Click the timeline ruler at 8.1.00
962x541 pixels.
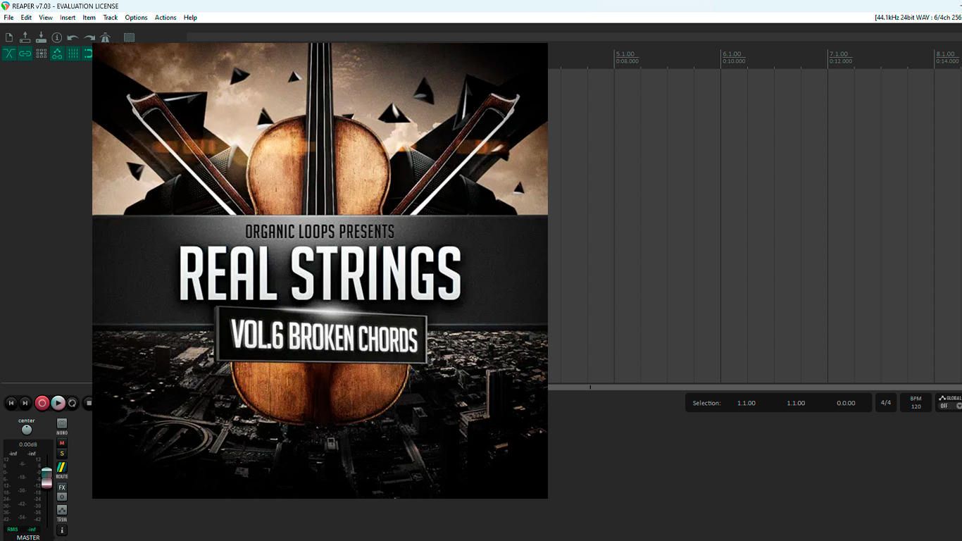[x=945, y=54]
